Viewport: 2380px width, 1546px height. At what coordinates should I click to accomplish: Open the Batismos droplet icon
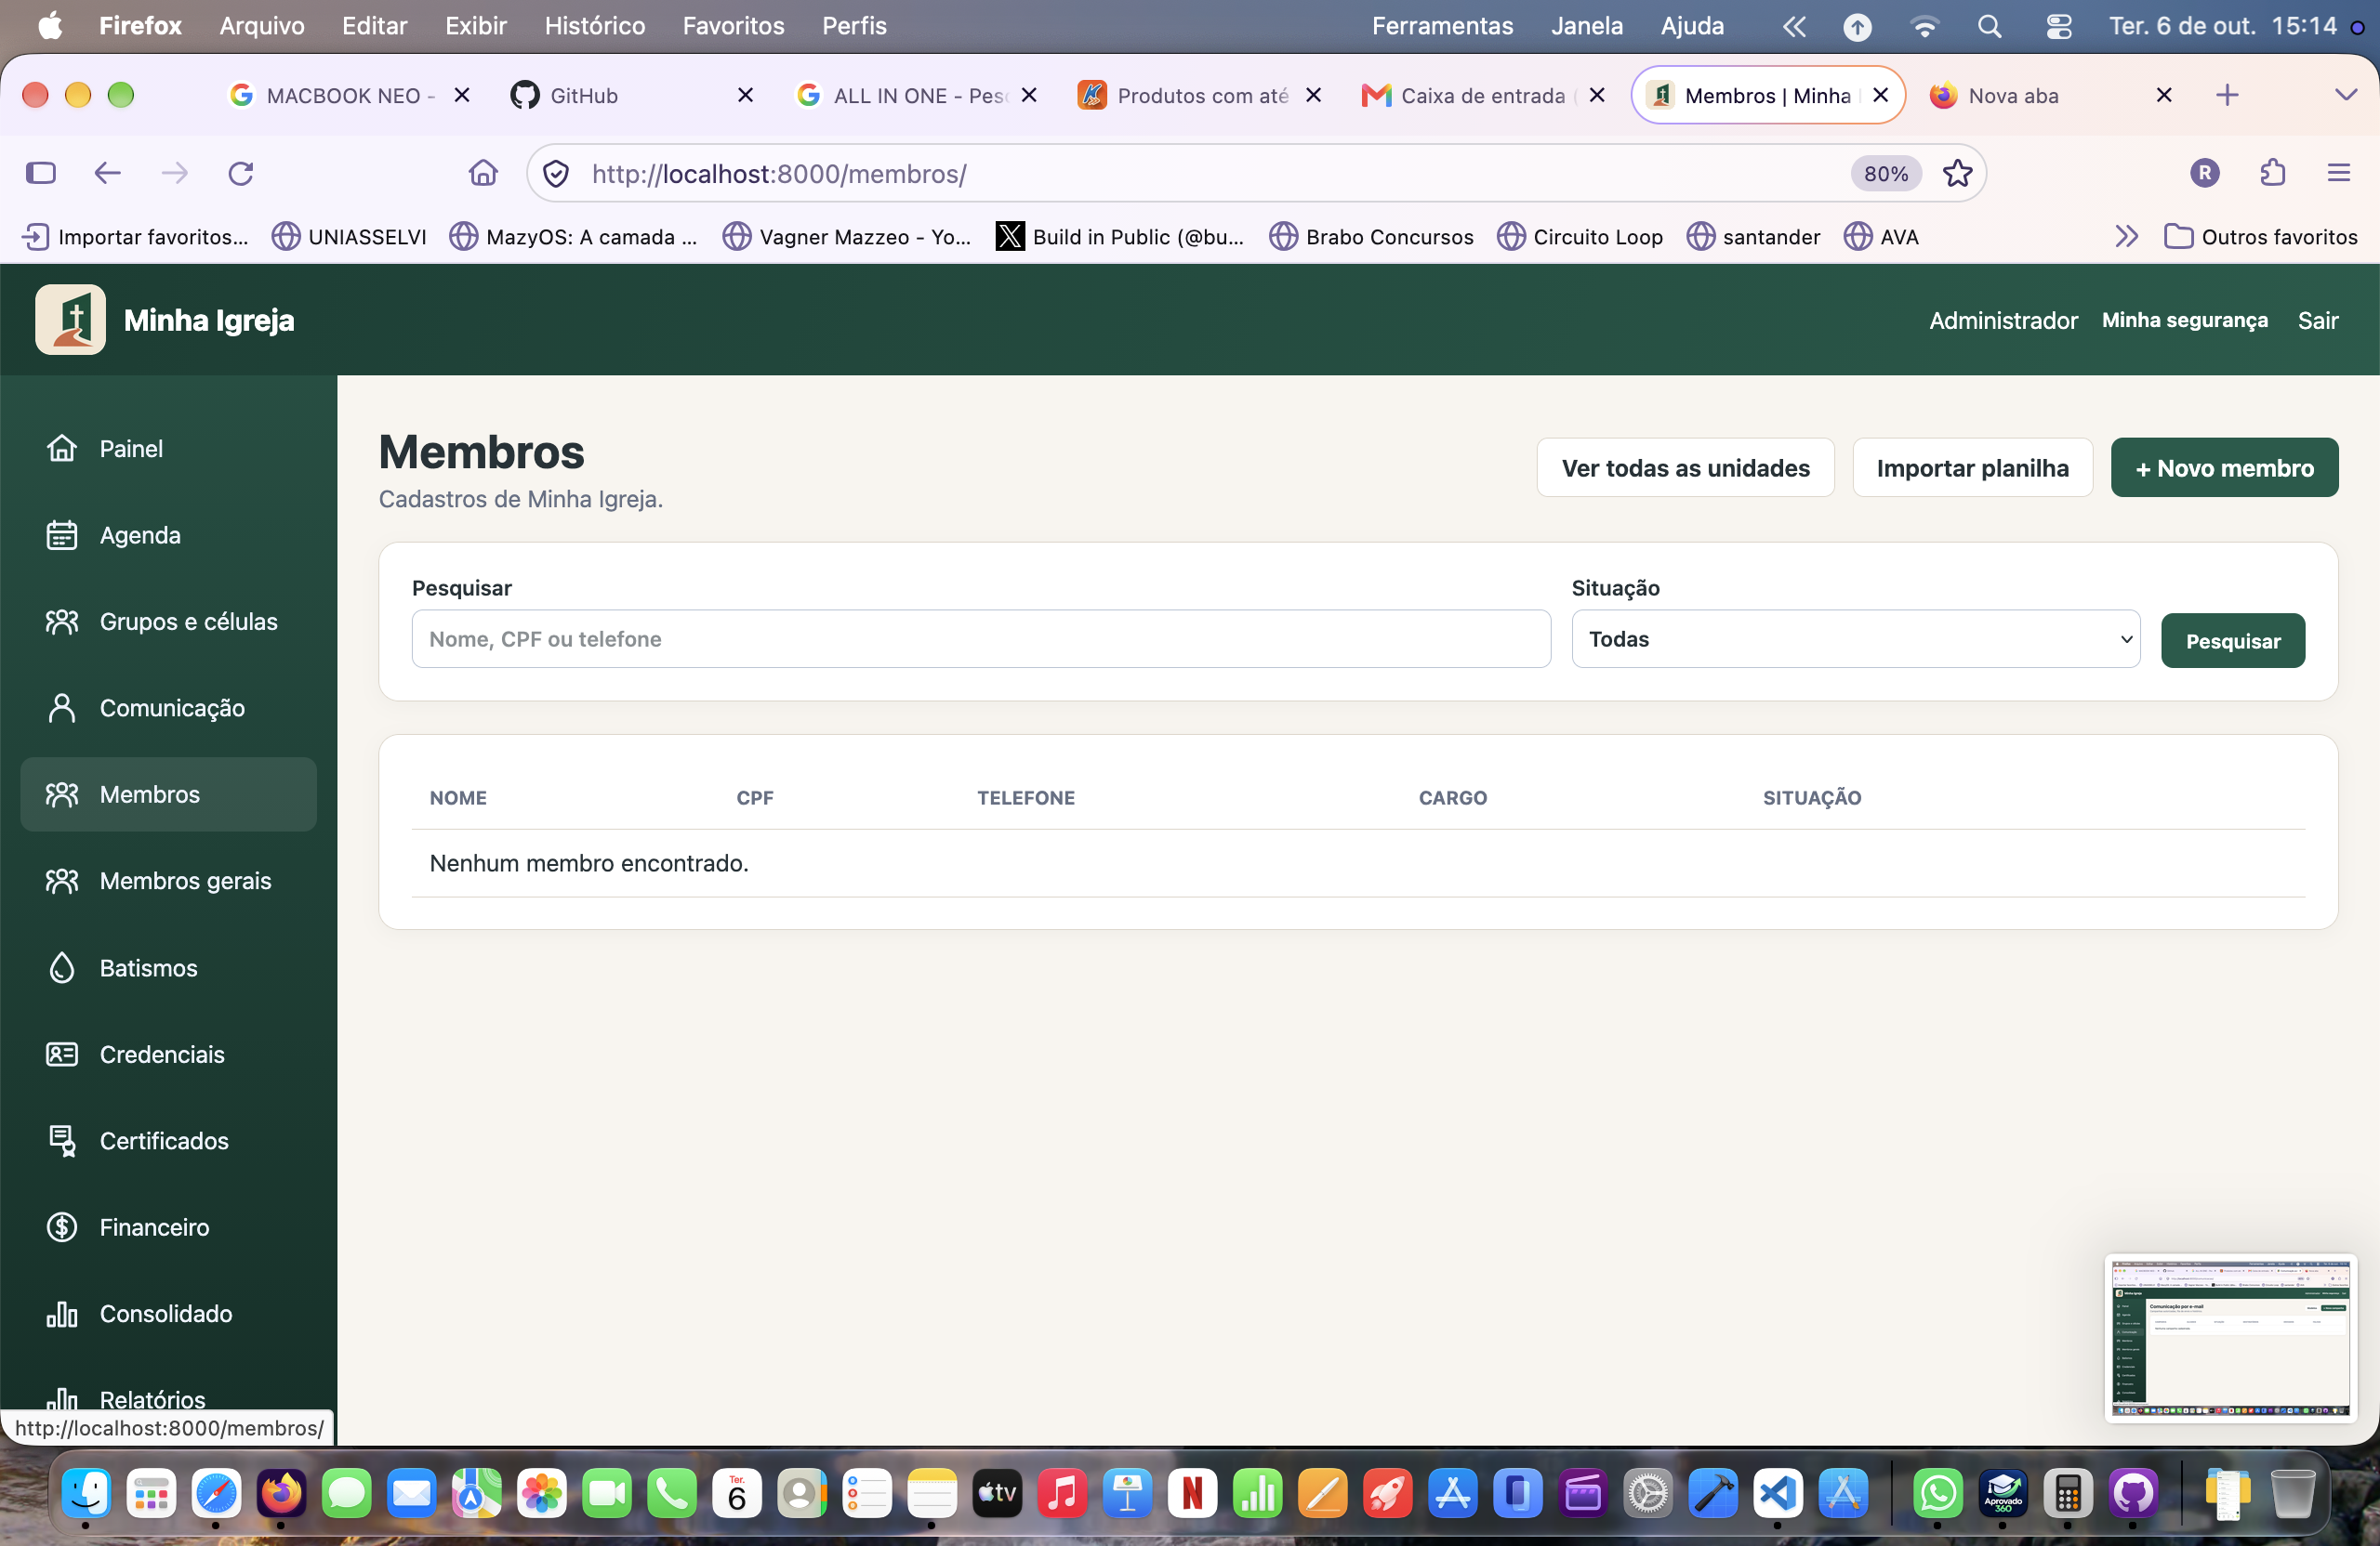tap(62, 967)
